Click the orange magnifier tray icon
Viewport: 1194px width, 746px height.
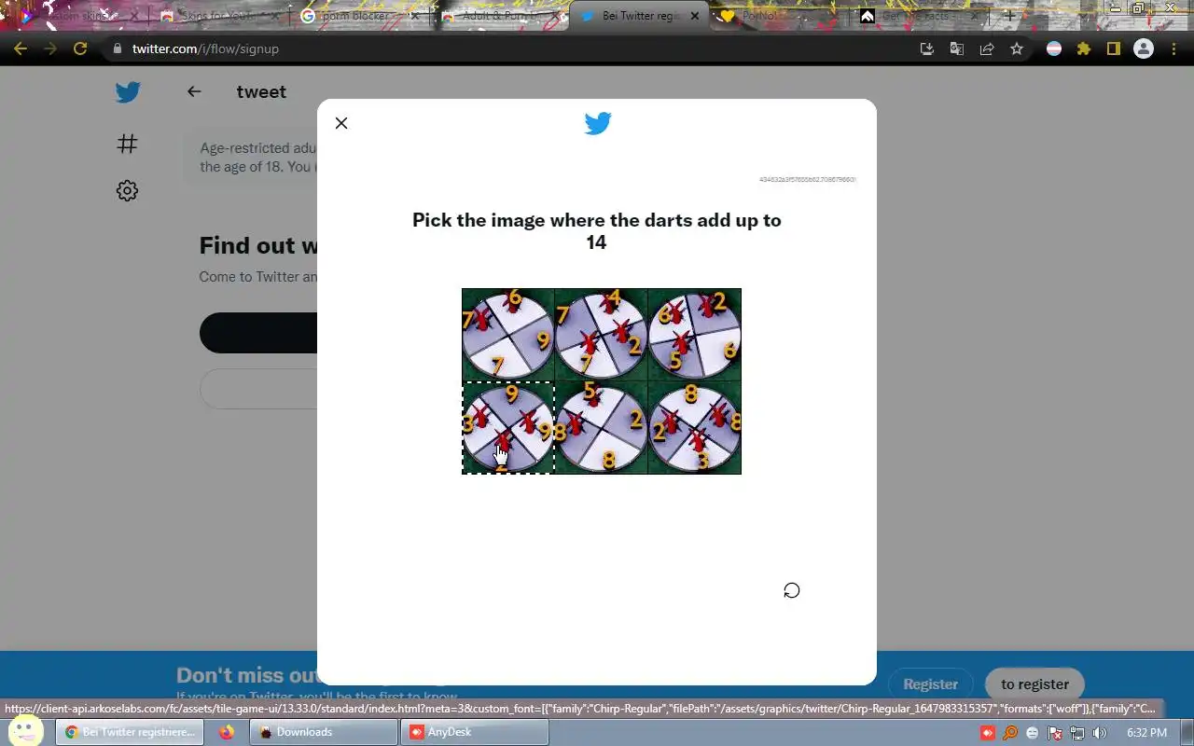(x=1010, y=733)
